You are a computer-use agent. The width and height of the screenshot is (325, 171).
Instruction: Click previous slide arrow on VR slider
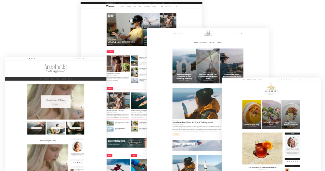110,16
